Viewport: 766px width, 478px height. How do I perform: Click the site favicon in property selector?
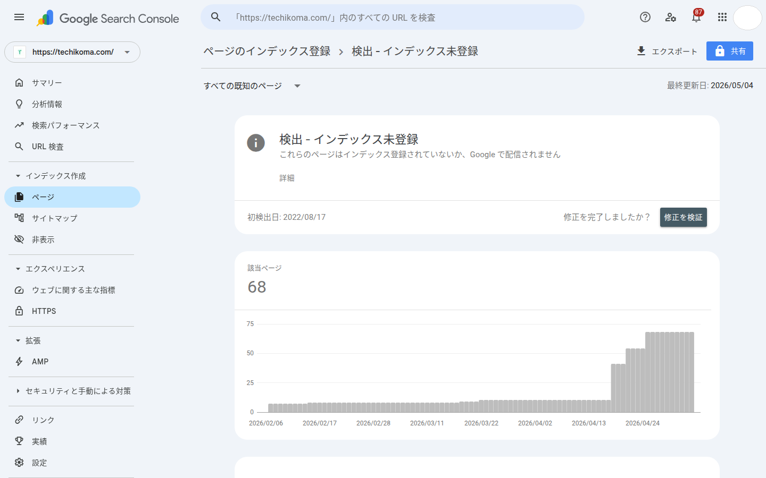coord(20,52)
